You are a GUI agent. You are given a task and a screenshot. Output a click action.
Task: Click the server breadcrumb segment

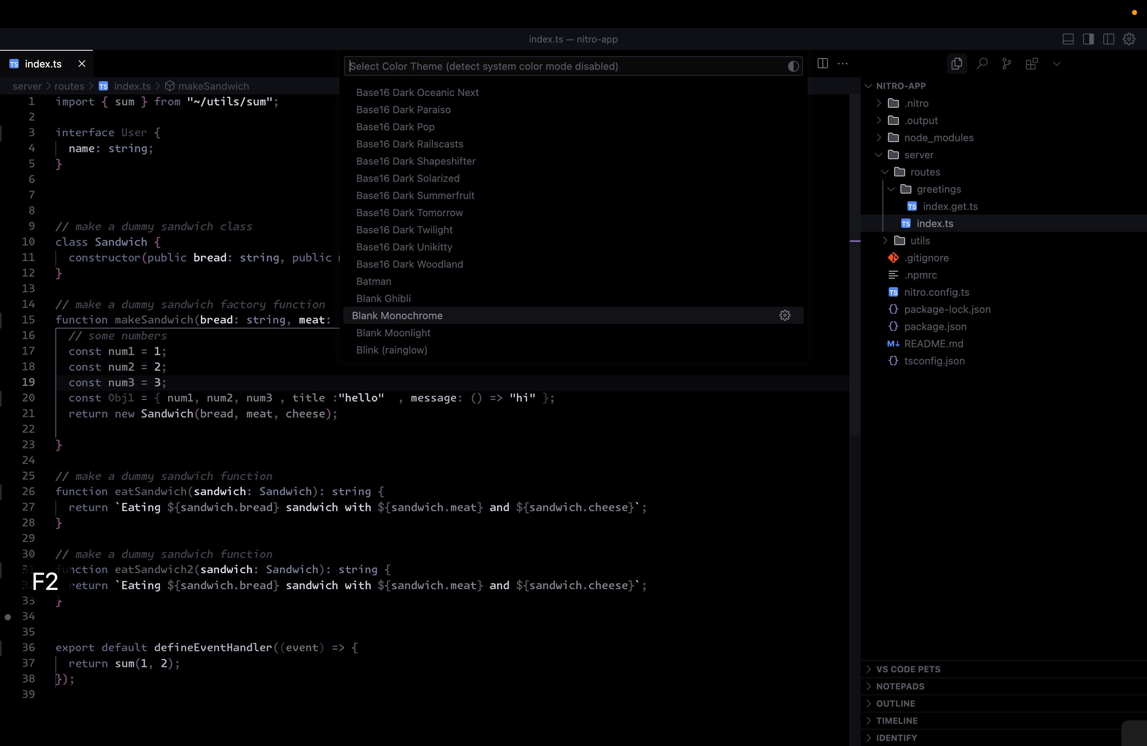27,86
